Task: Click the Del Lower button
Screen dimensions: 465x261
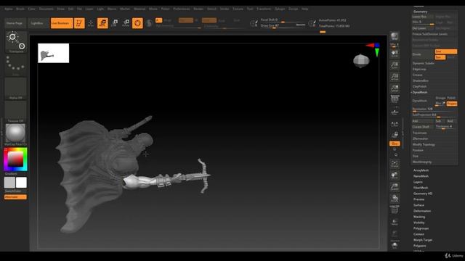Action: point(423,28)
